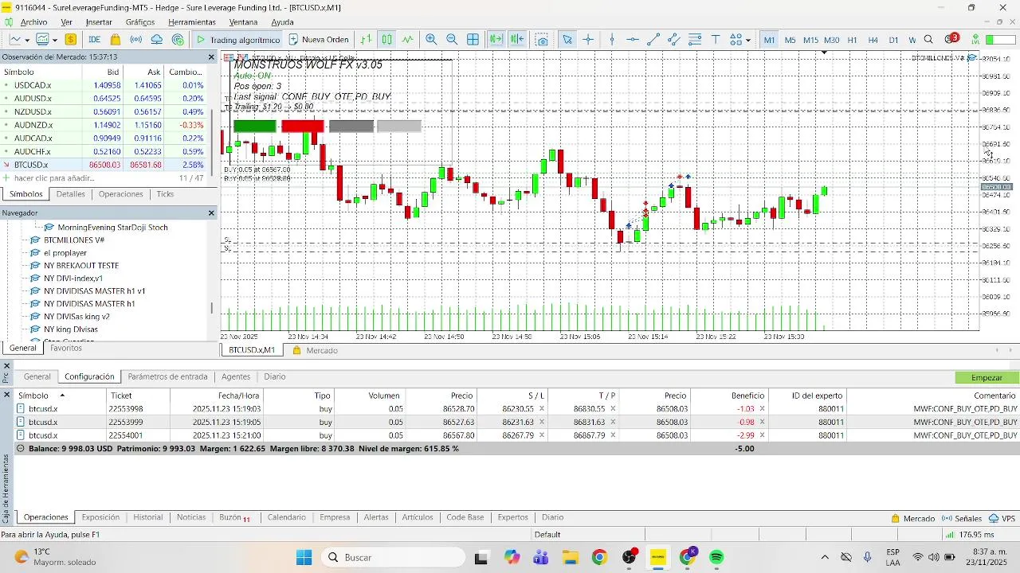Draw a trendline on chart

click(653, 39)
